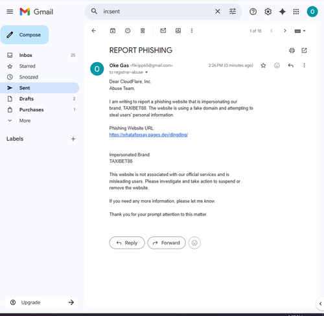Expand More folders in the sidebar
Screen dimensions: 324x316
tap(40, 120)
